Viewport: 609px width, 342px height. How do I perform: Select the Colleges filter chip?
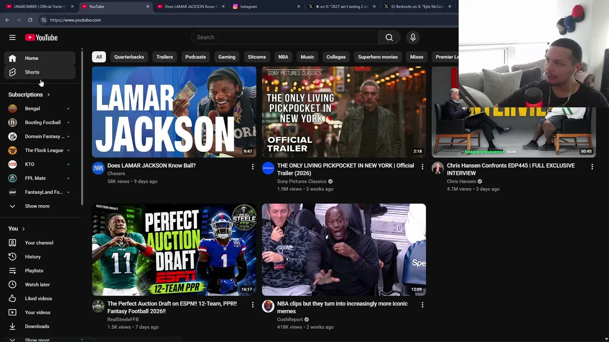coord(336,57)
